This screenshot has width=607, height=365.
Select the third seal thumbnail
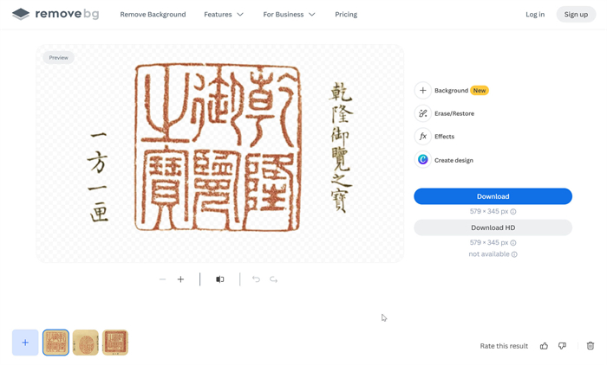(x=115, y=343)
